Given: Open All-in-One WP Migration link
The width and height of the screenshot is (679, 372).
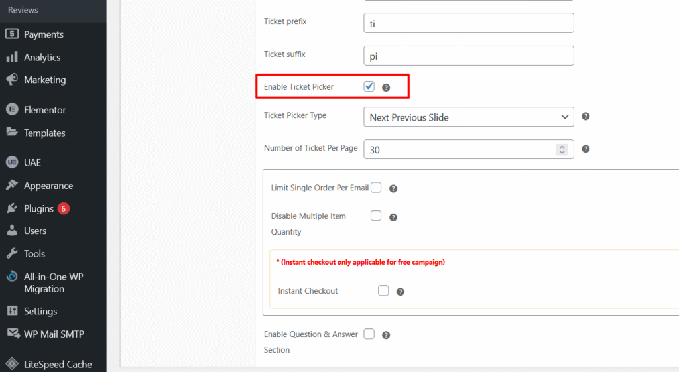Looking at the screenshot, I should tap(53, 282).
